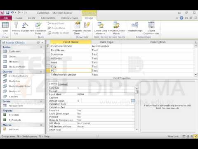Open the File tab
The image size is (198, 149).
6,18
